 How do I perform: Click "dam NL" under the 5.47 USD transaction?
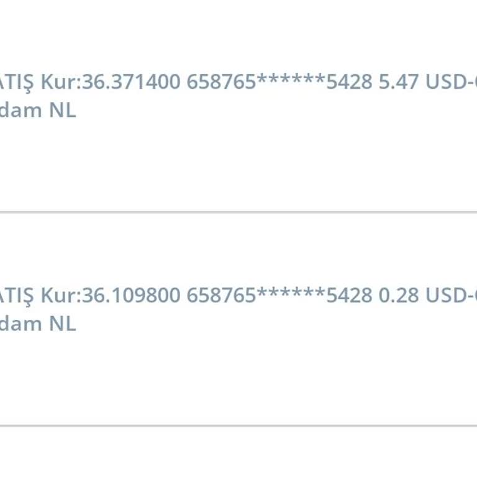pos(37,111)
